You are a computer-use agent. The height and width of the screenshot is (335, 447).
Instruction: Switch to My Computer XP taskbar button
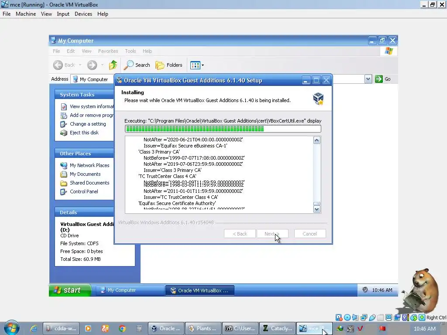130,290
